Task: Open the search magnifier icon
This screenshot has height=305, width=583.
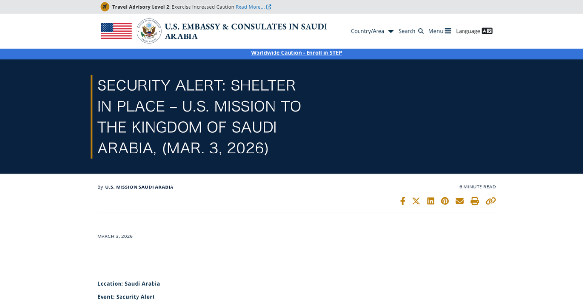Action: (421, 31)
